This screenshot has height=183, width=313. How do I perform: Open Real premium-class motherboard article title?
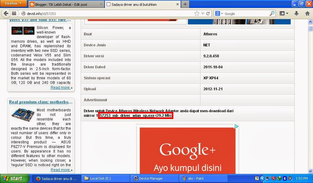41,102
